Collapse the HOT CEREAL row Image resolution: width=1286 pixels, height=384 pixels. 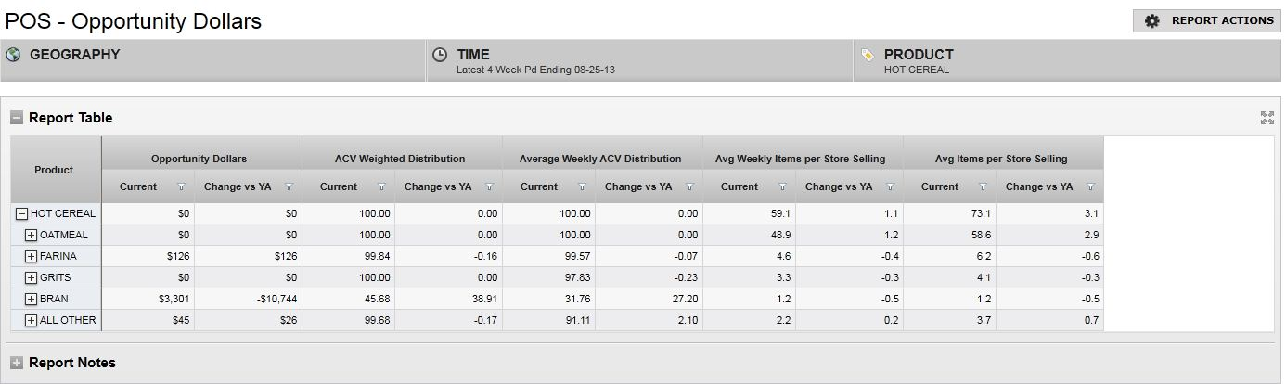21,213
